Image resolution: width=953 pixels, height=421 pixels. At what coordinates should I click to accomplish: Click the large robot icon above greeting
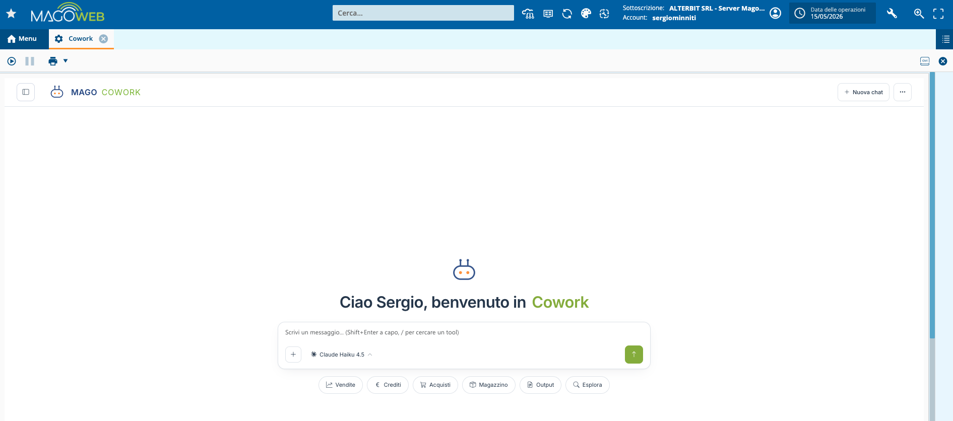[464, 269]
